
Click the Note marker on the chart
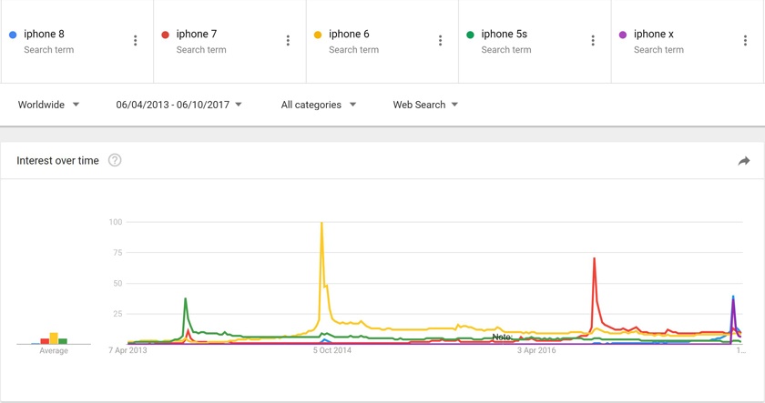click(502, 338)
